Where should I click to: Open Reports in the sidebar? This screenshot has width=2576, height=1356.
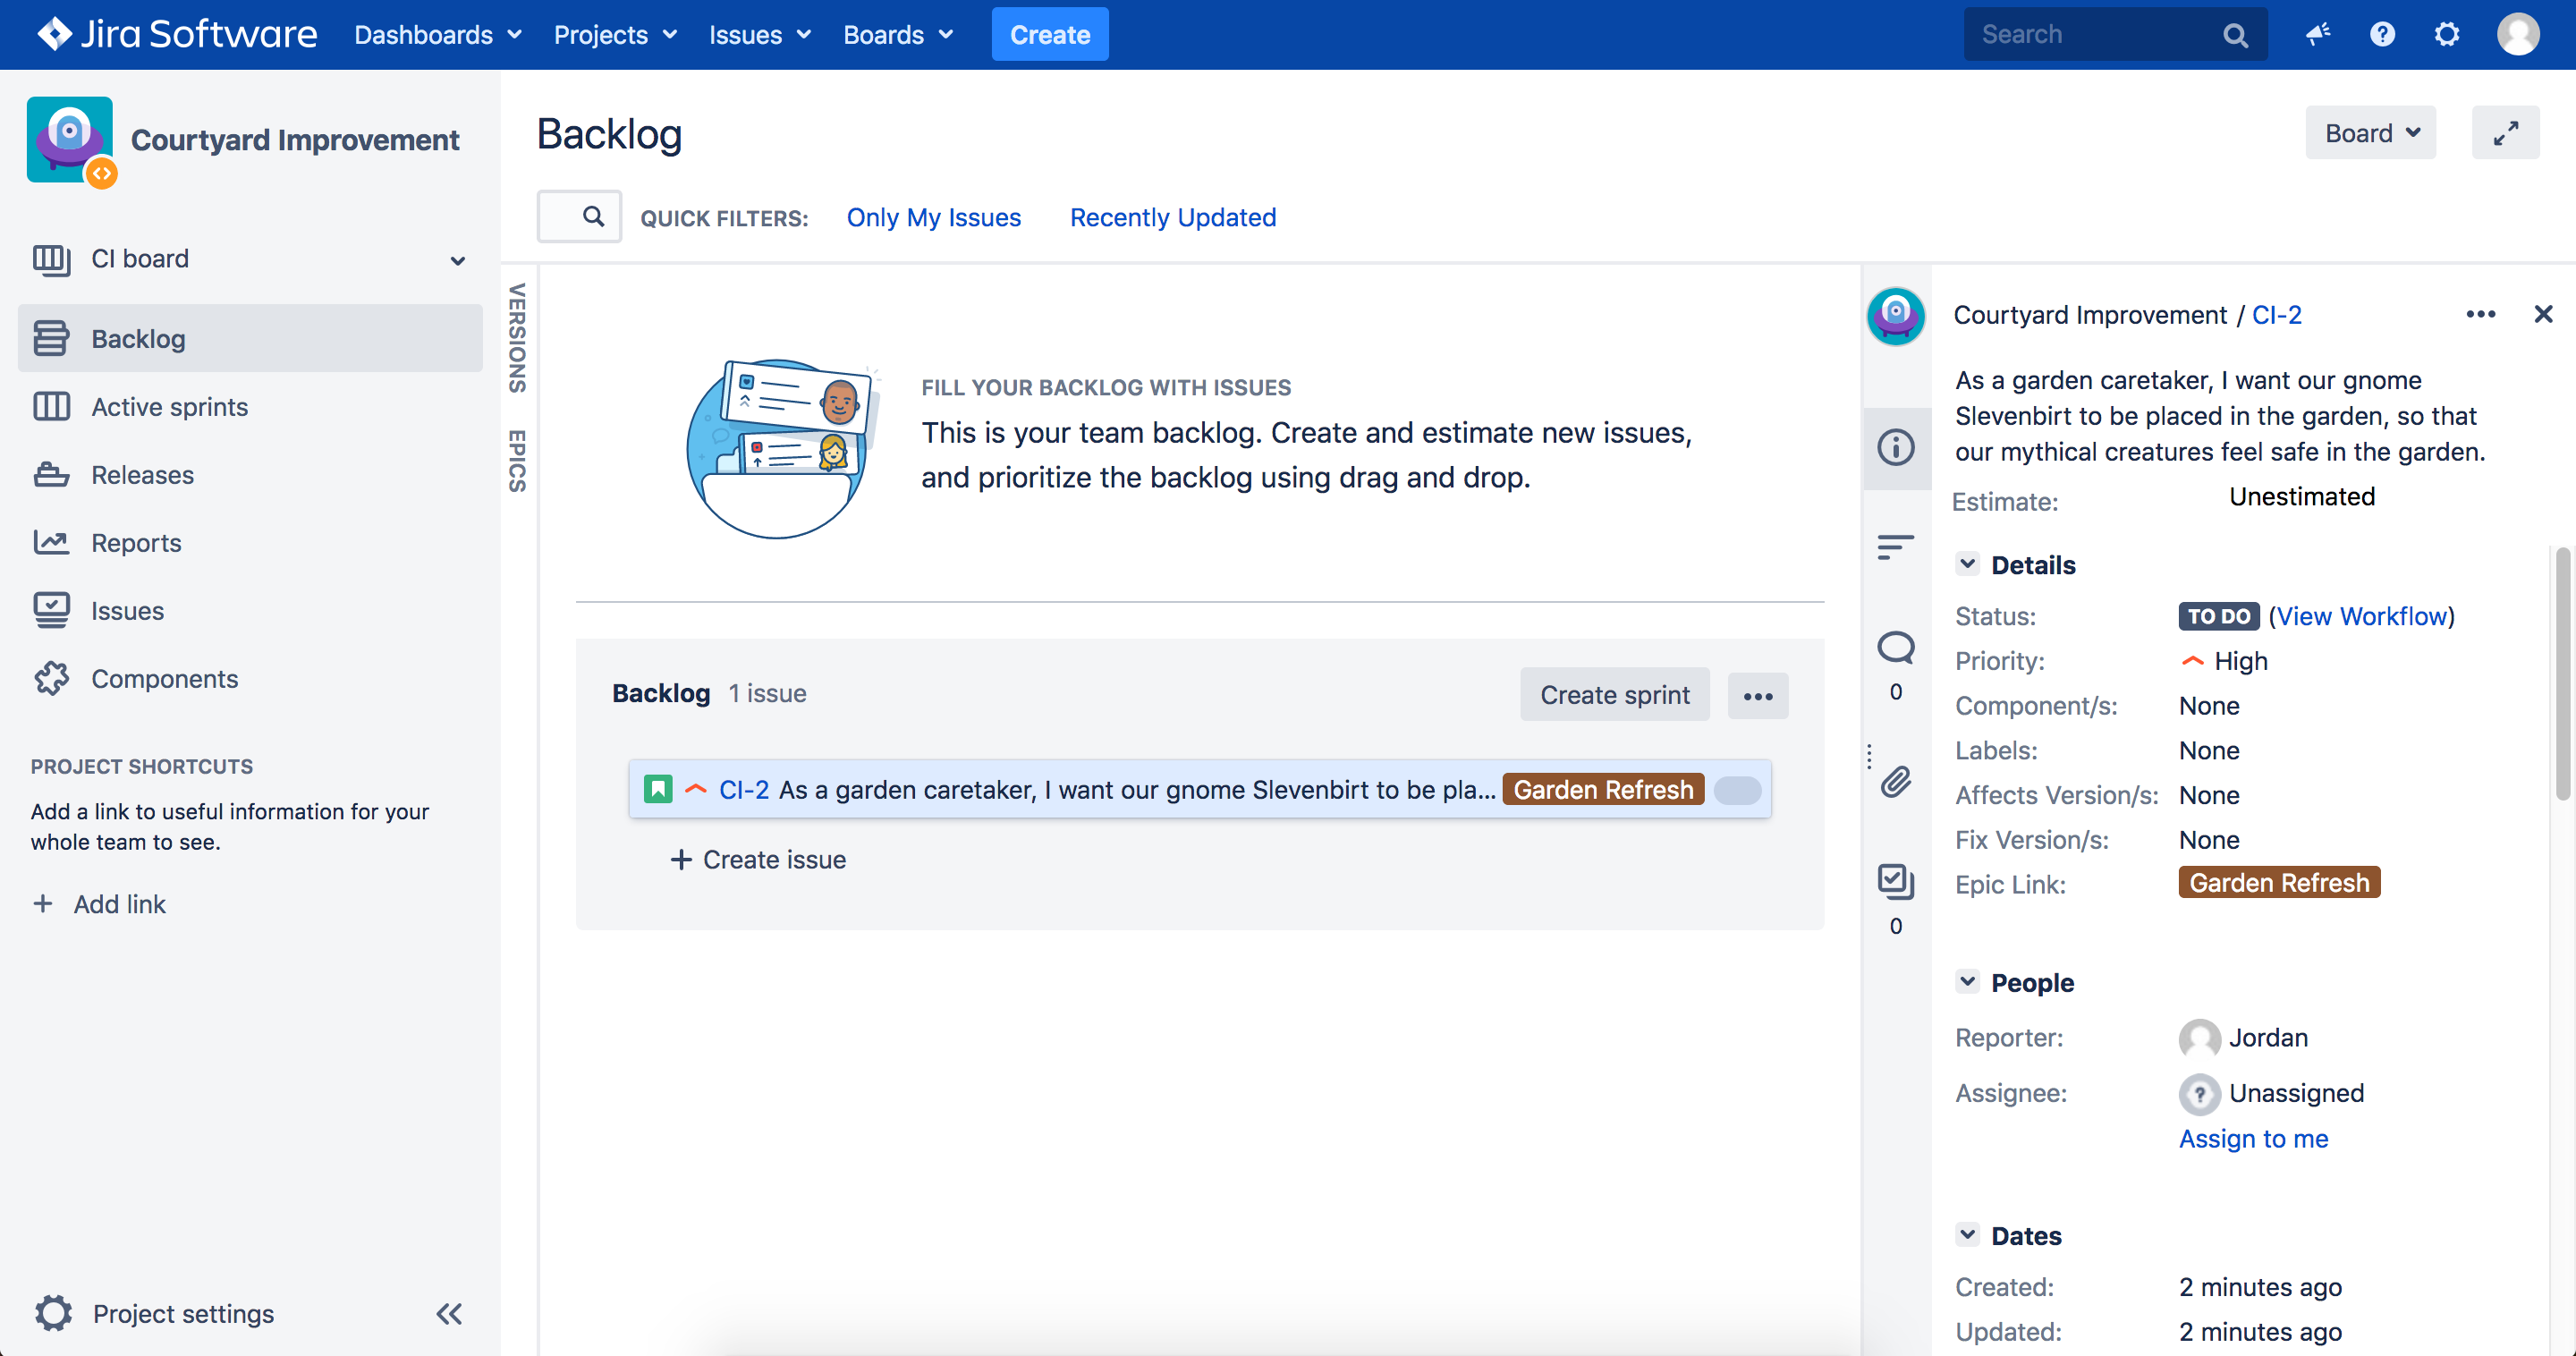pos(250,542)
